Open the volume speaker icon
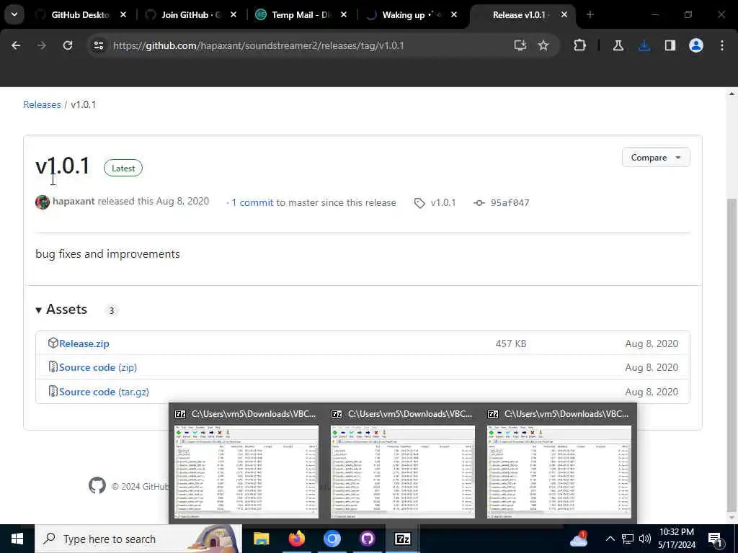The width and height of the screenshot is (738, 553). coord(645,539)
